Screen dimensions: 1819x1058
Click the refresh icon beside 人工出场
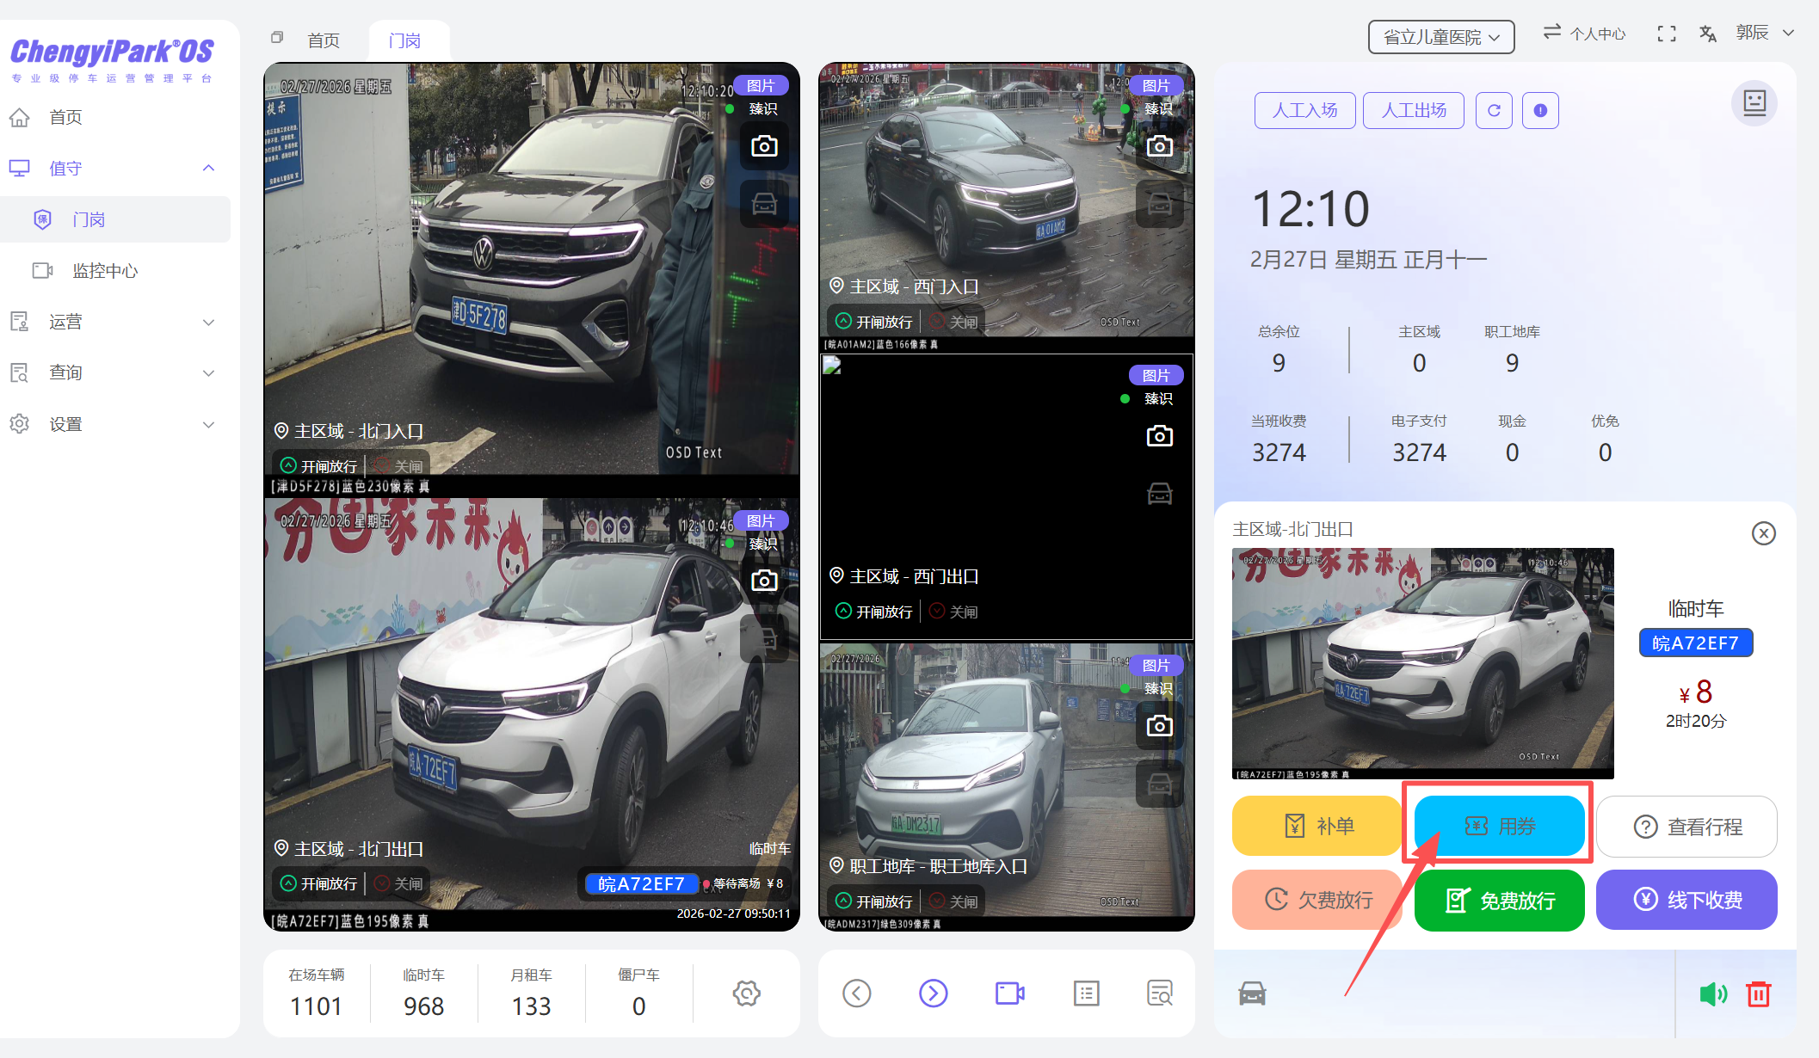click(x=1494, y=110)
